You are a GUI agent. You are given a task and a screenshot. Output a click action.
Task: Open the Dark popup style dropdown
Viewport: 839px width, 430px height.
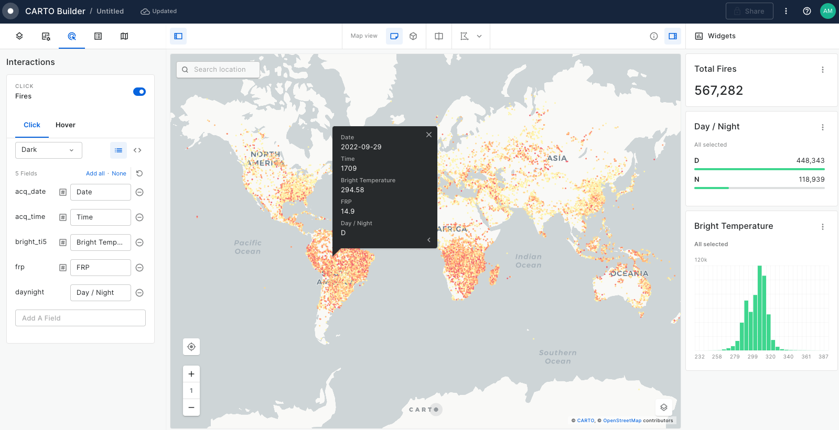coord(49,150)
